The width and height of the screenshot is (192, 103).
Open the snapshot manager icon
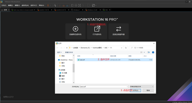click(67, 5)
